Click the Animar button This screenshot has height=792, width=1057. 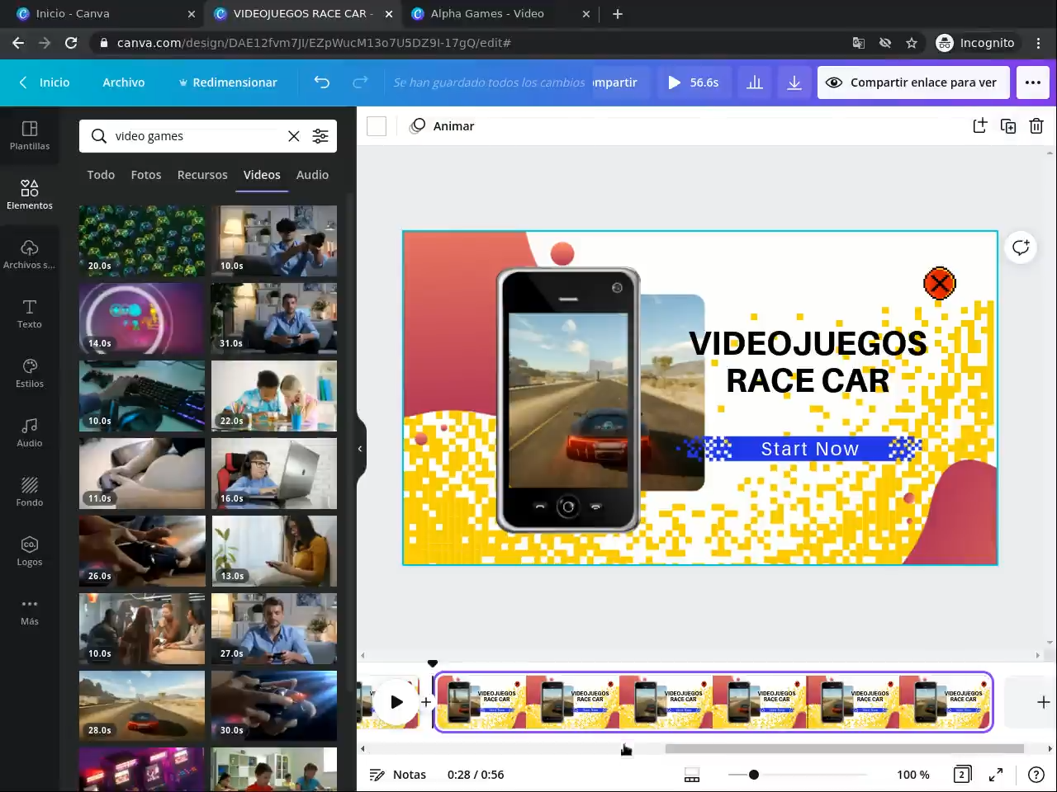click(x=443, y=126)
